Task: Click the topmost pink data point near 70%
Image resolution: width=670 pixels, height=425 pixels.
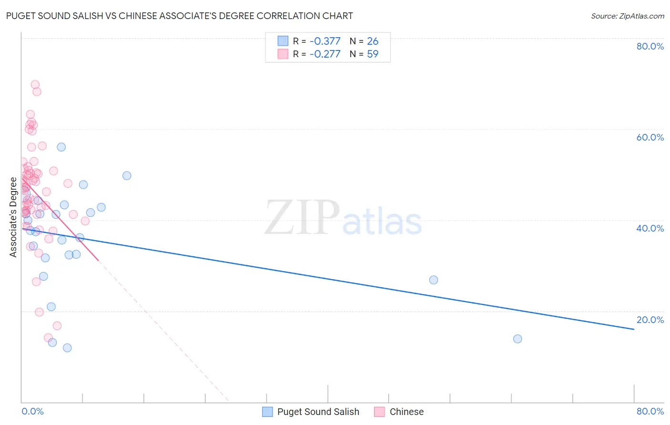Action: click(x=35, y=84)
